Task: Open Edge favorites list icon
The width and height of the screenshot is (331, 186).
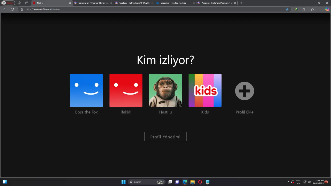Action: (x=312, y=9)
